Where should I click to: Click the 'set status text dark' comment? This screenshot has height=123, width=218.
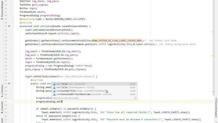pyautogui.click(x=160, y=41)
